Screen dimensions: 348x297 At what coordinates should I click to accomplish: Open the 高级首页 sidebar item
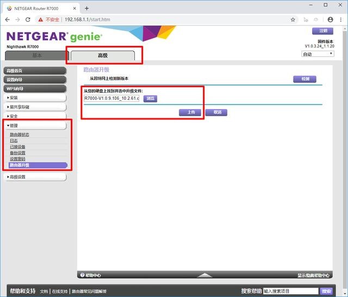pyautogui.click(x=35, y=71)
